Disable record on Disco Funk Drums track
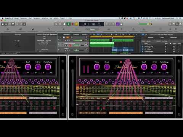183x137 pixels. [x=70, y=45]
